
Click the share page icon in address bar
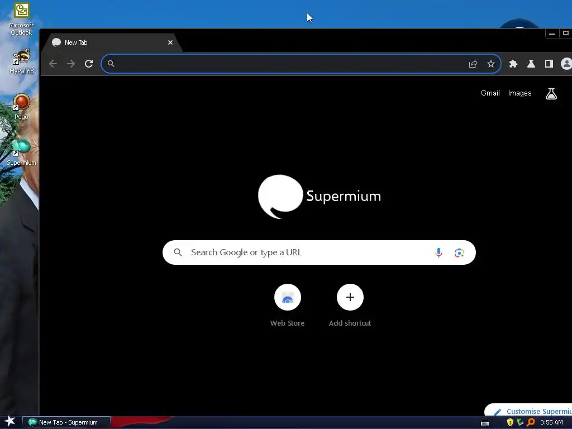click(x=473, y=64)
